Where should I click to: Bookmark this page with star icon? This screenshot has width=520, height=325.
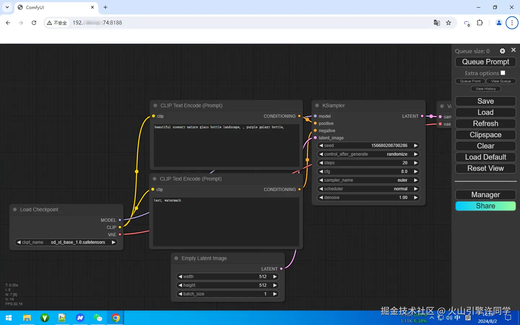point(448,23)
